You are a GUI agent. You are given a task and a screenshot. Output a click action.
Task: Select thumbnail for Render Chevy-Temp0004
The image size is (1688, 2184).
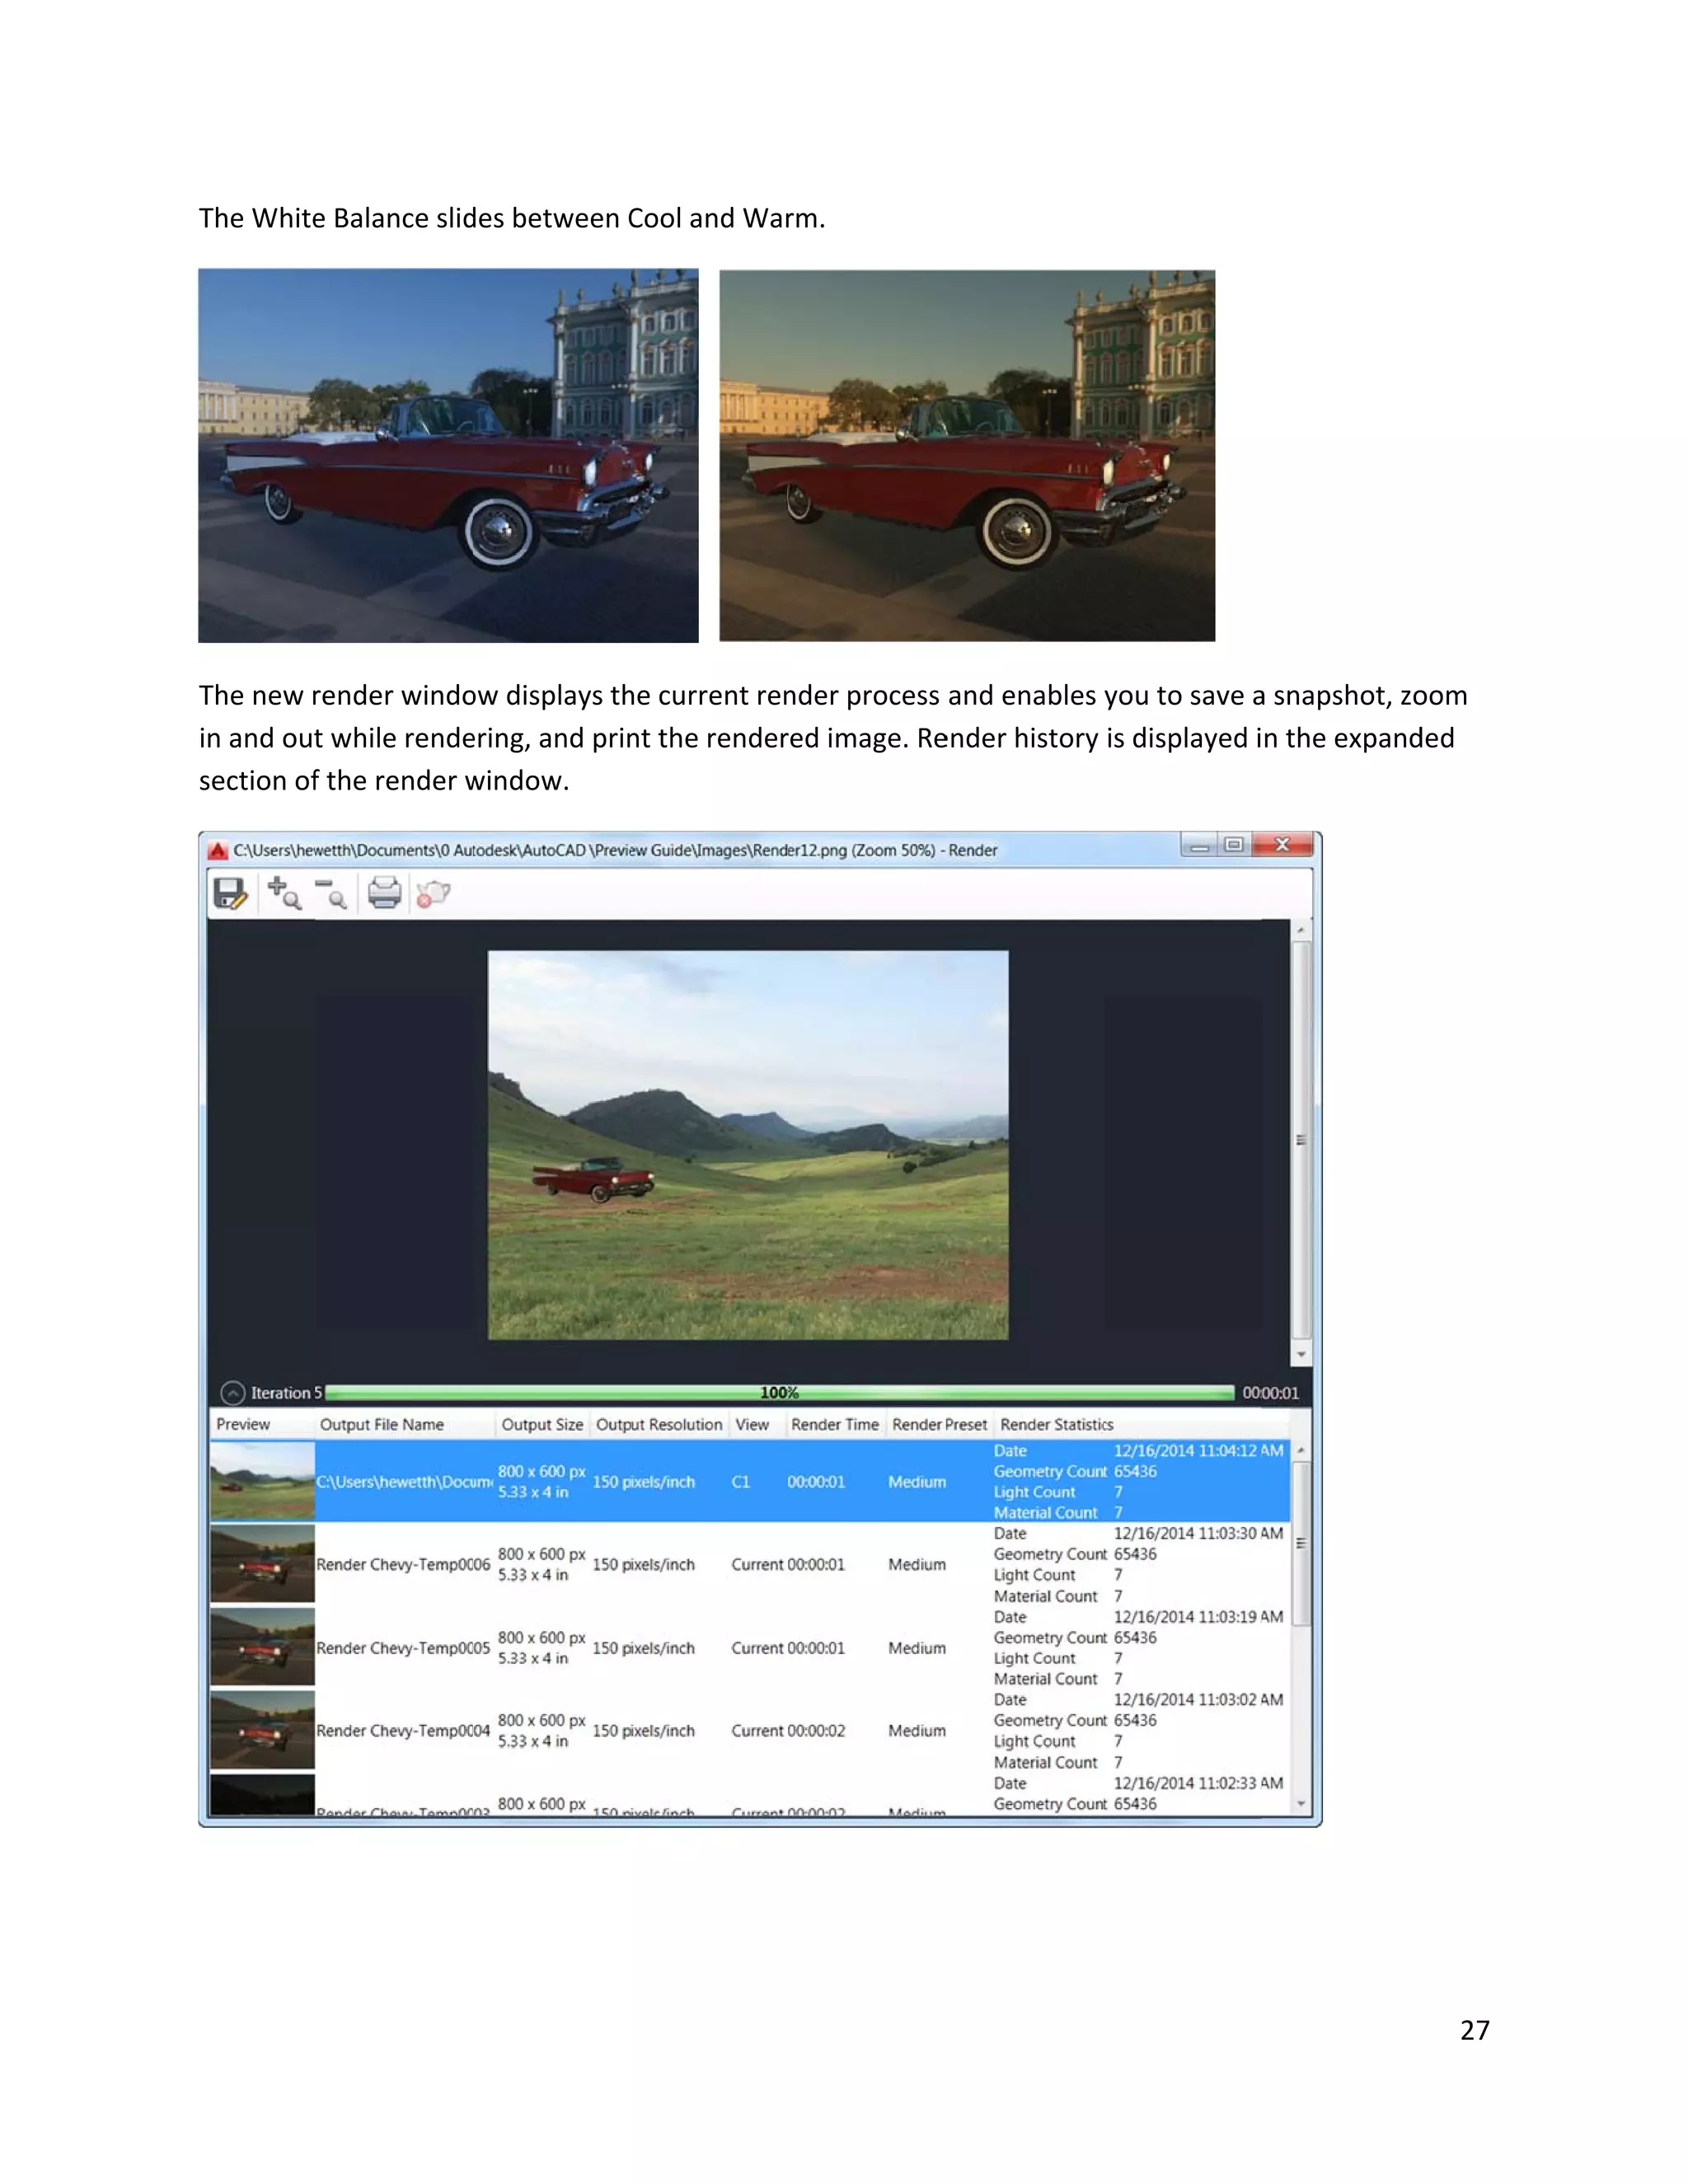coord(263,1730)
